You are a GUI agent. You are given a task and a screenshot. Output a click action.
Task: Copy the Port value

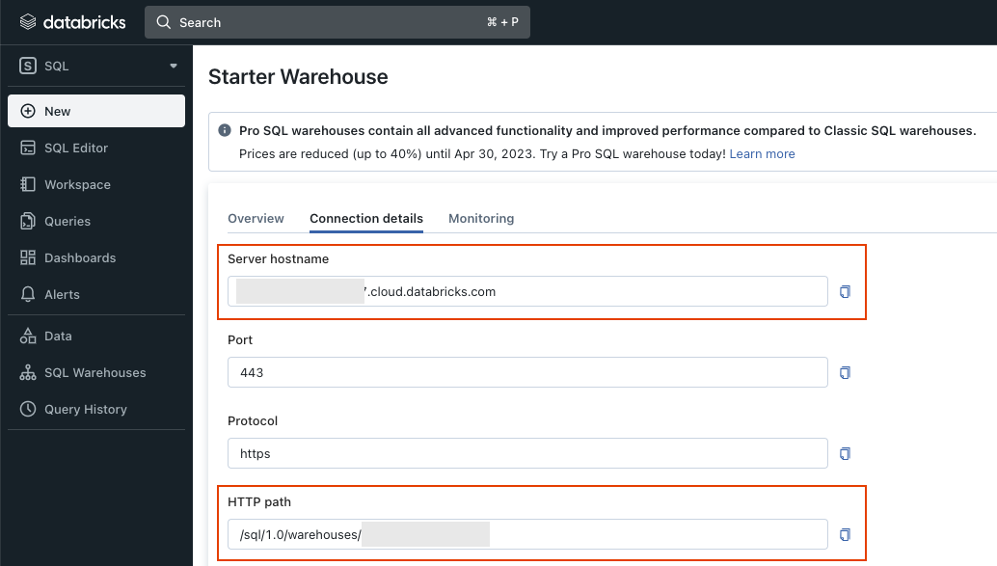845,372
